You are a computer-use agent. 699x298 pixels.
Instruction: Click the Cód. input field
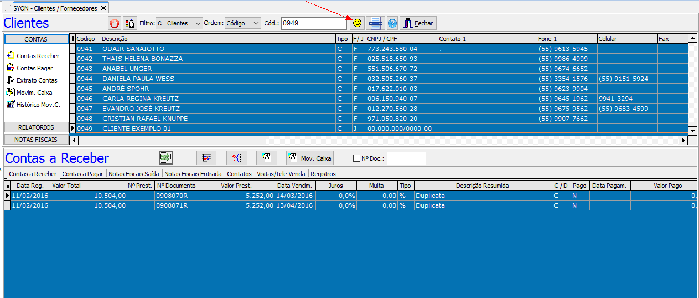pos(313,23)
